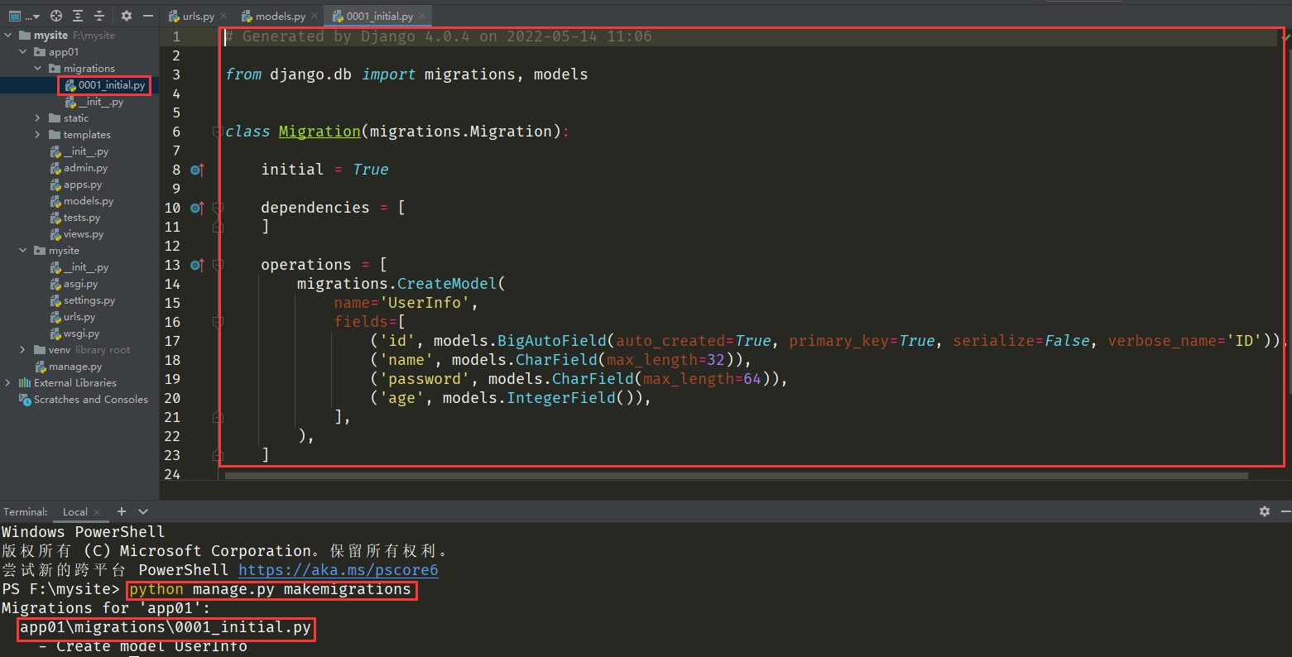
Task: Toggle code fold marker on class Migration line
Action: coord(217,132)
